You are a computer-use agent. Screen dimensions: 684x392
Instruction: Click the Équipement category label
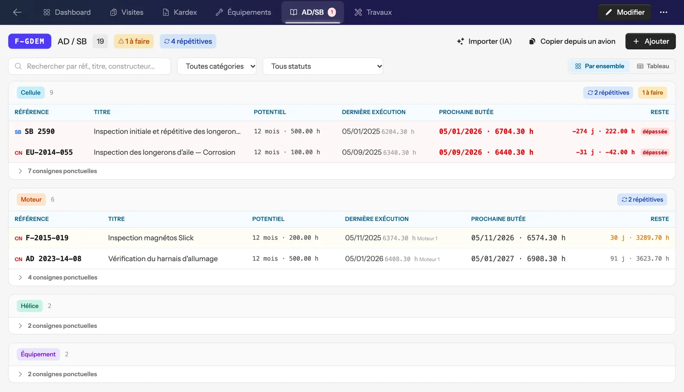tap(38, 354)
